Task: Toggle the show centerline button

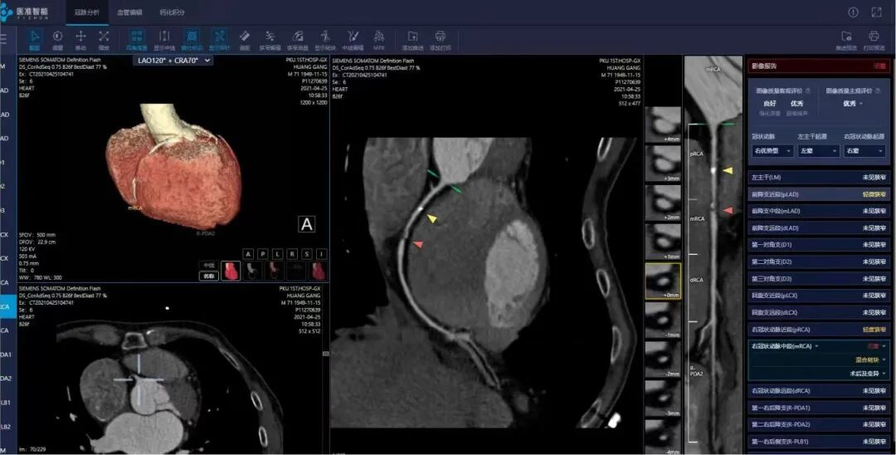Action: (164, 40)
